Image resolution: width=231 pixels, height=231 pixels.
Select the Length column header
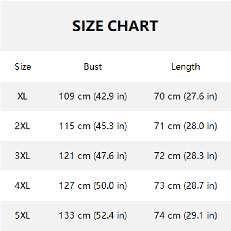[185, 67]
